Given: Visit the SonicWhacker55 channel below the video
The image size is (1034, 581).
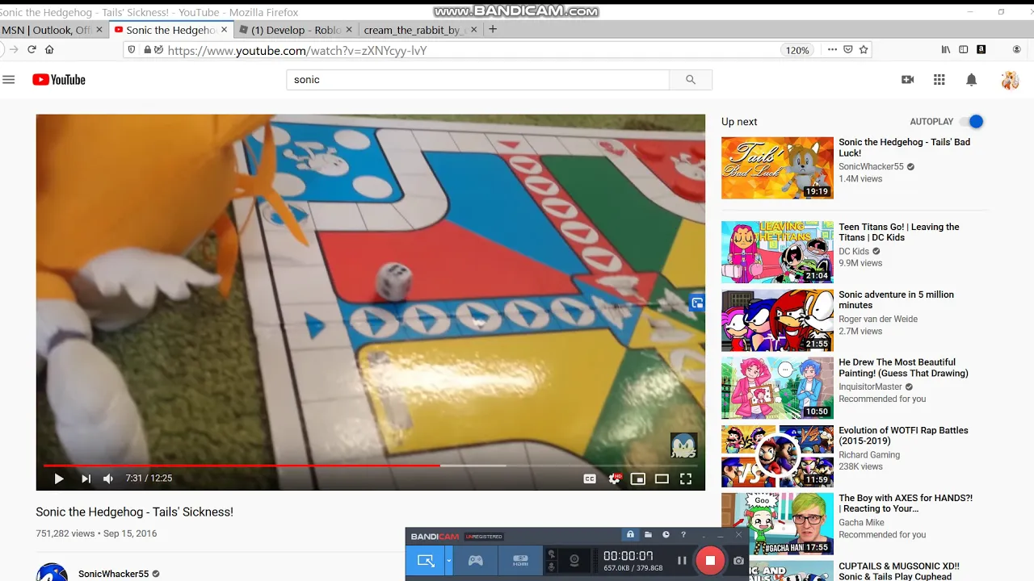Looking at the screenshot, I should coord(113,574).
